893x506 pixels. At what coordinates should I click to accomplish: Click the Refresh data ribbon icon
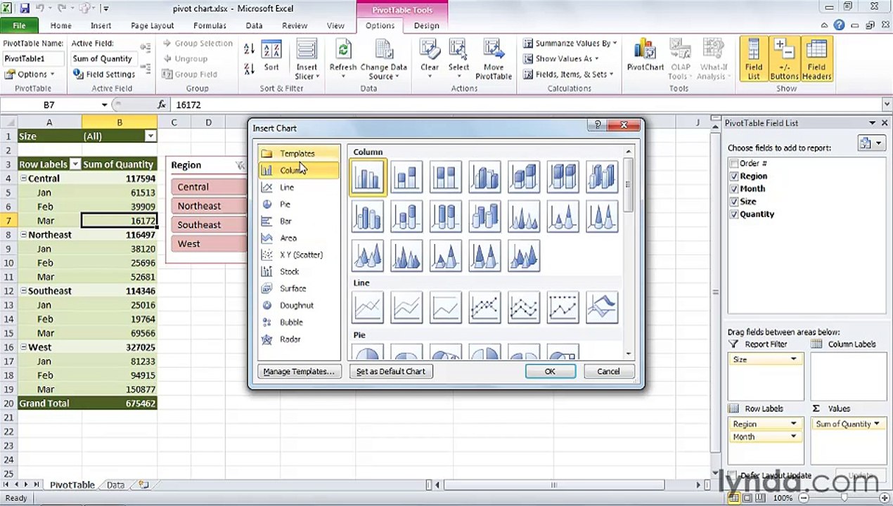(x=343, y=59)
